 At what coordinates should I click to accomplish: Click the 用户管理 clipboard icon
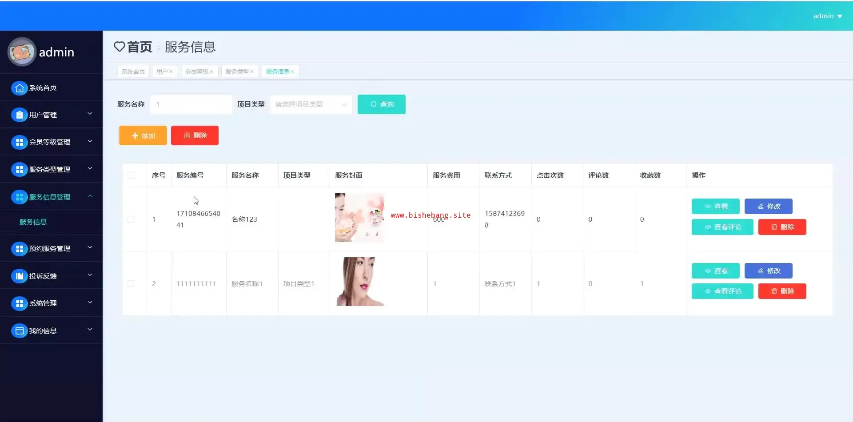pyautogui.click(x=19, y=115)
